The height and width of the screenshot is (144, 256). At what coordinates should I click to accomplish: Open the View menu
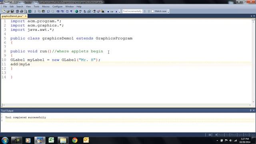click(28, 6)
